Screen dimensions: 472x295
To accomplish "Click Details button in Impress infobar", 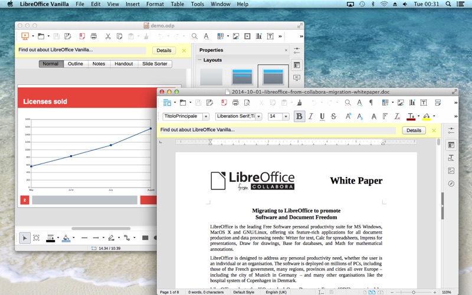I will click(164, 50).
